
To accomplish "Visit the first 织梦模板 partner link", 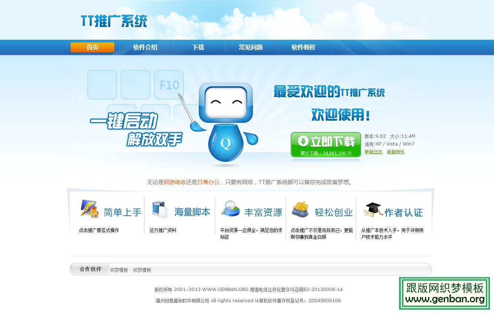I will pos(119,270).
